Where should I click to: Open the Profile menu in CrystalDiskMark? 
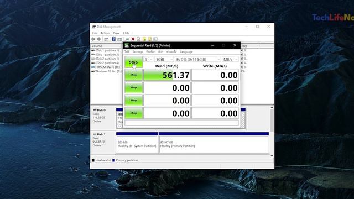click(x=150, y=51)
